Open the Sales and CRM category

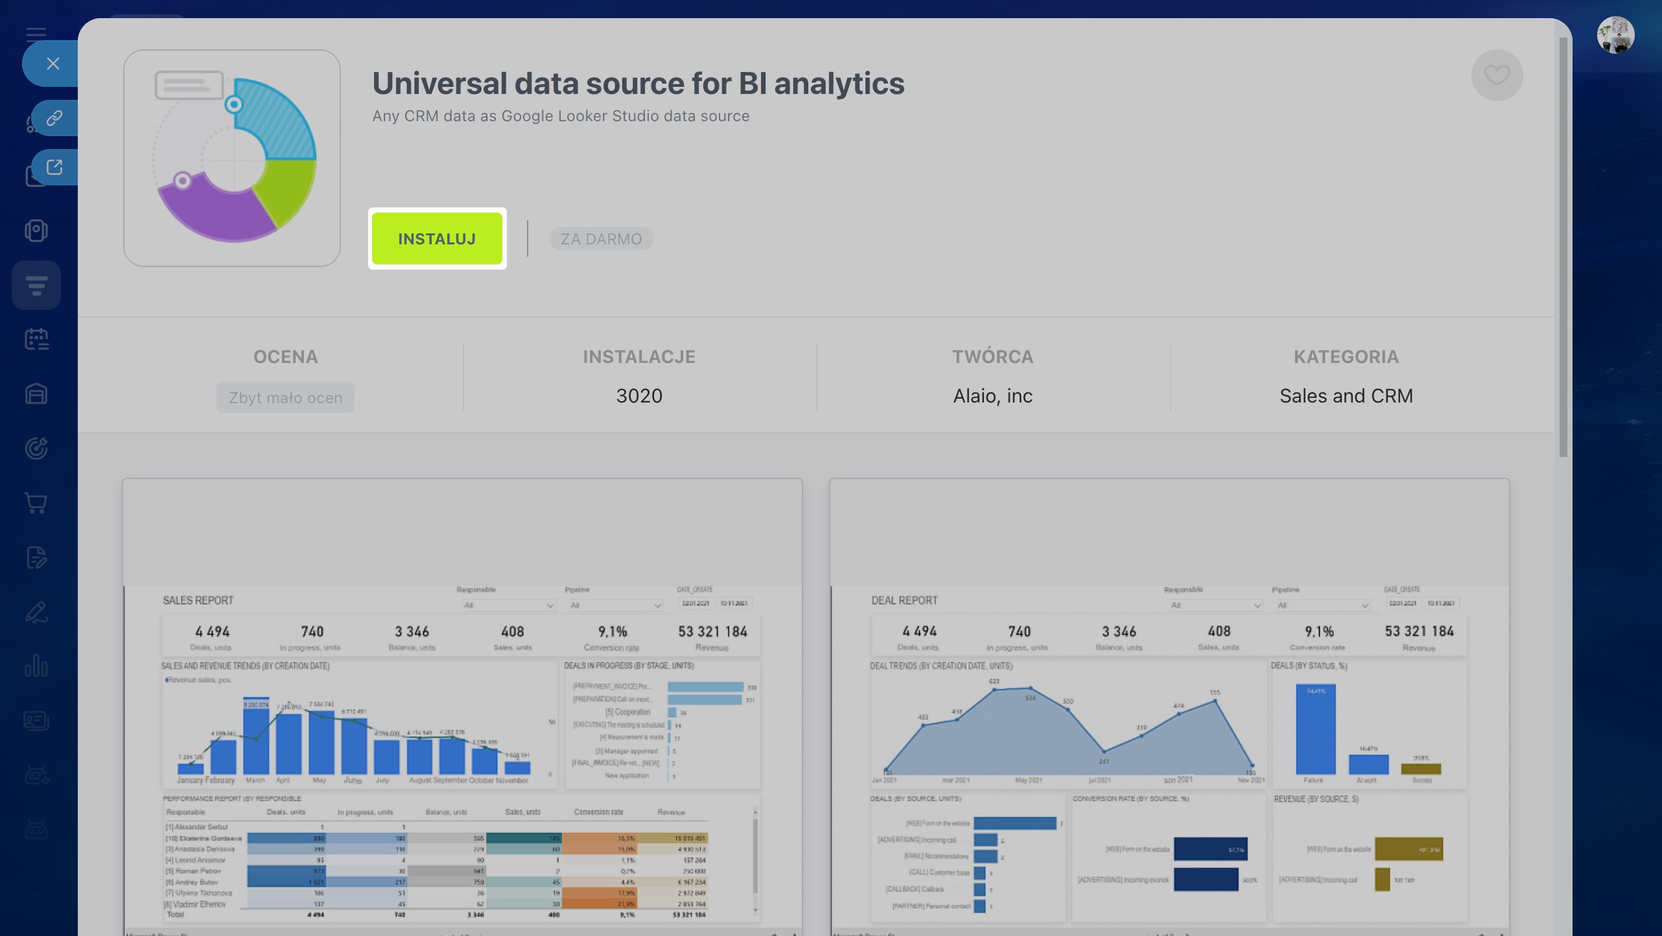pos(1346,395)
